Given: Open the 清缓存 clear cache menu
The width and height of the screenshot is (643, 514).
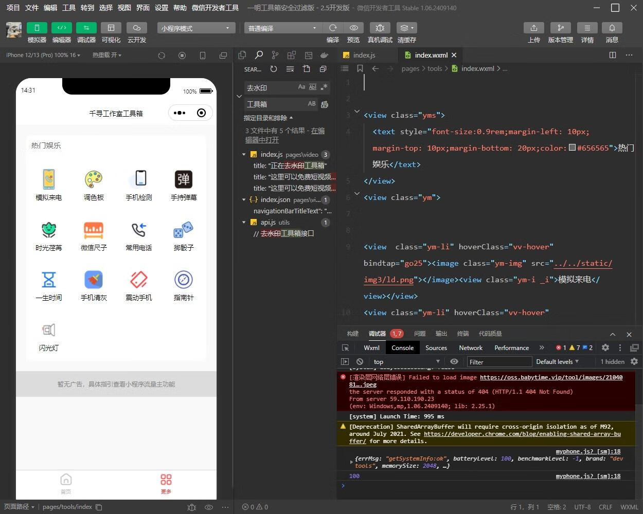Looking at the screenshot, I should click(406, 28).
